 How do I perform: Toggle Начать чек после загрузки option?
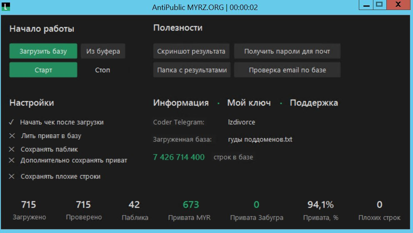[x=56, y=122]
